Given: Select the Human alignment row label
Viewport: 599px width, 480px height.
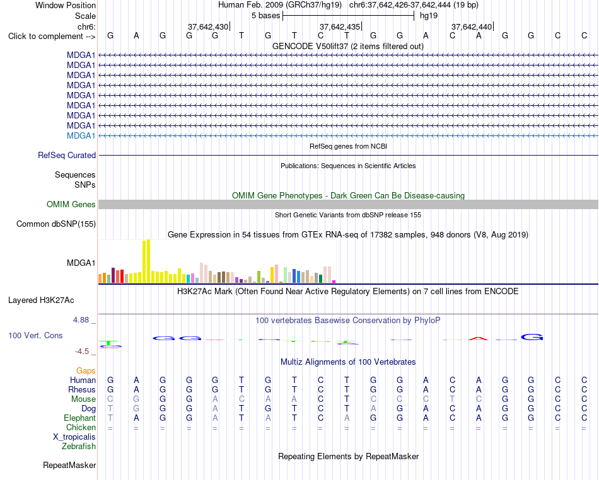Looking at the screenshot, I should pos(83,380).
